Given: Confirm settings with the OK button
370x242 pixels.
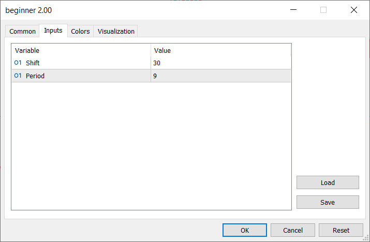Looking at the screenshot, I should (245, 230).
